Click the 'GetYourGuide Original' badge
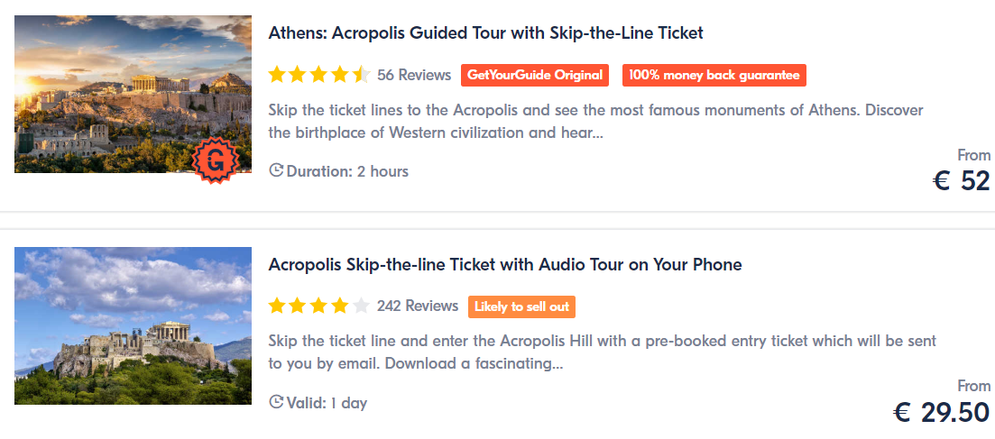Screen dimensions: 995x439 coord(535,75)
